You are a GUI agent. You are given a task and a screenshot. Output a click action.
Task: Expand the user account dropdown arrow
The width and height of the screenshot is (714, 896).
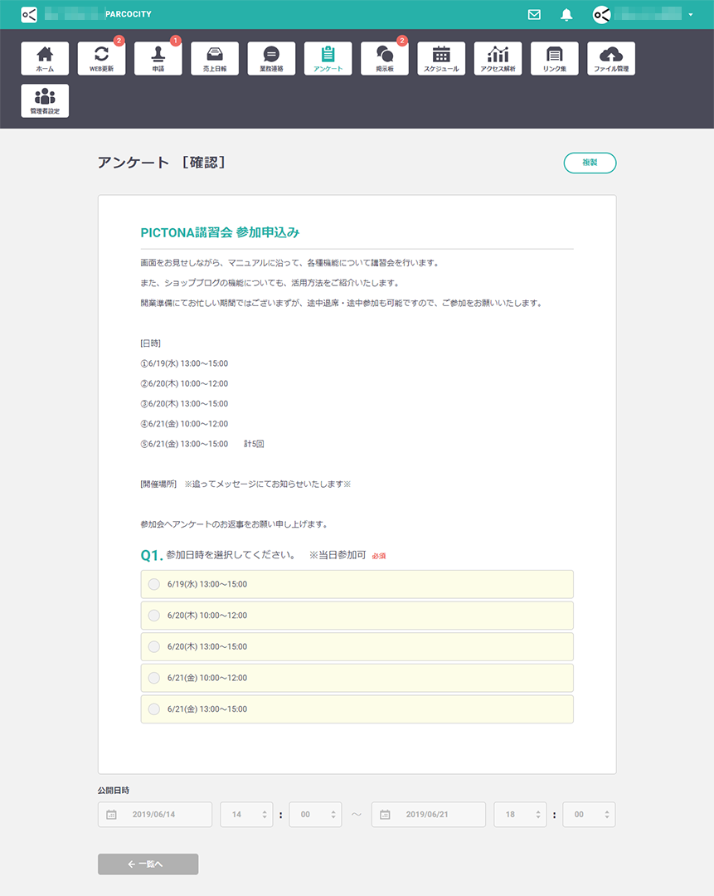pyautogui.click(x=691, y=14)
